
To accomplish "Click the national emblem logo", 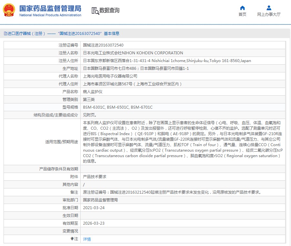I will tap(9, 10).
